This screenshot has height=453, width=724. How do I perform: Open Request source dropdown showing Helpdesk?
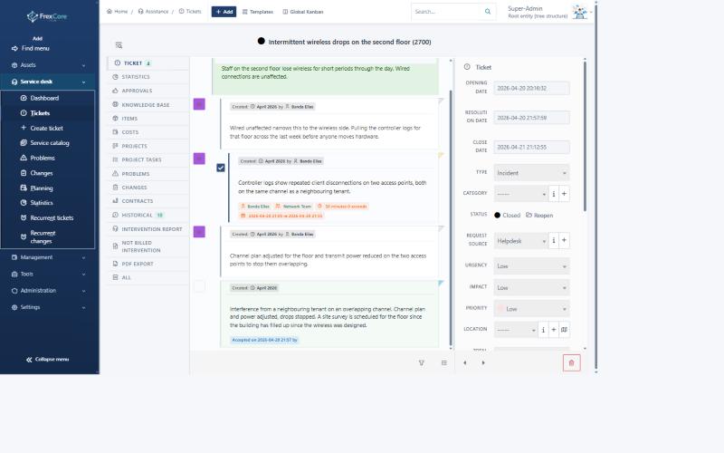(521, 241)
